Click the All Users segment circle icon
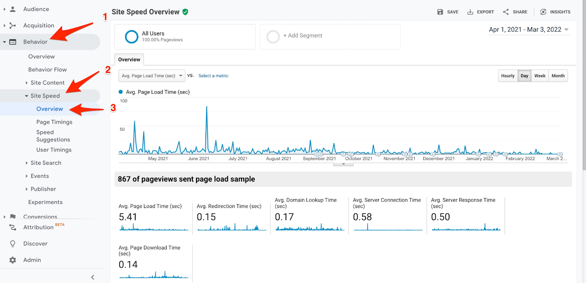This screenshot has width=586, height=283. point(131,37)
